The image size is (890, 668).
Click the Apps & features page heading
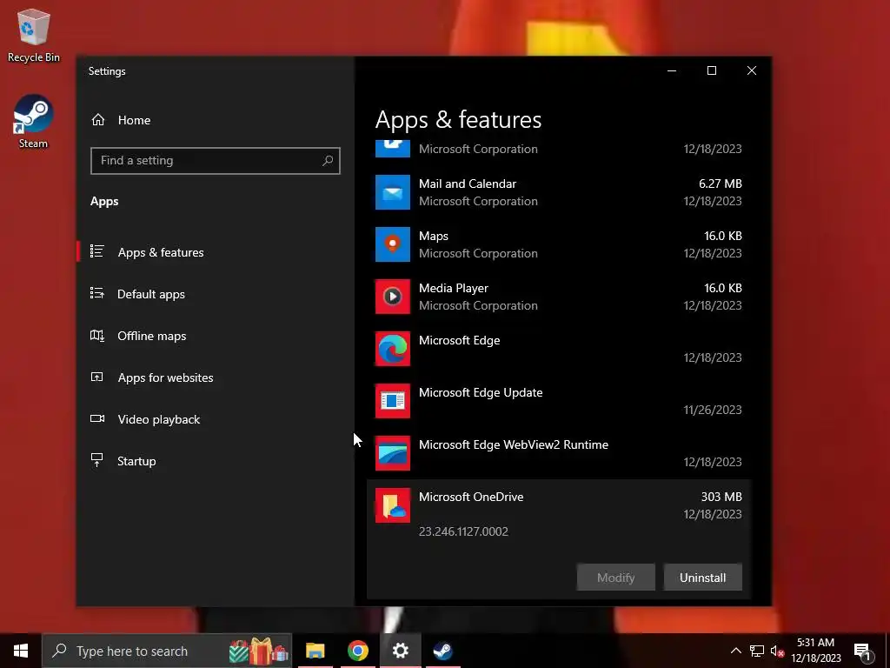click(458, 120)
